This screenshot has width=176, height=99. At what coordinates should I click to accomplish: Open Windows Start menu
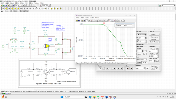point(62,97)
